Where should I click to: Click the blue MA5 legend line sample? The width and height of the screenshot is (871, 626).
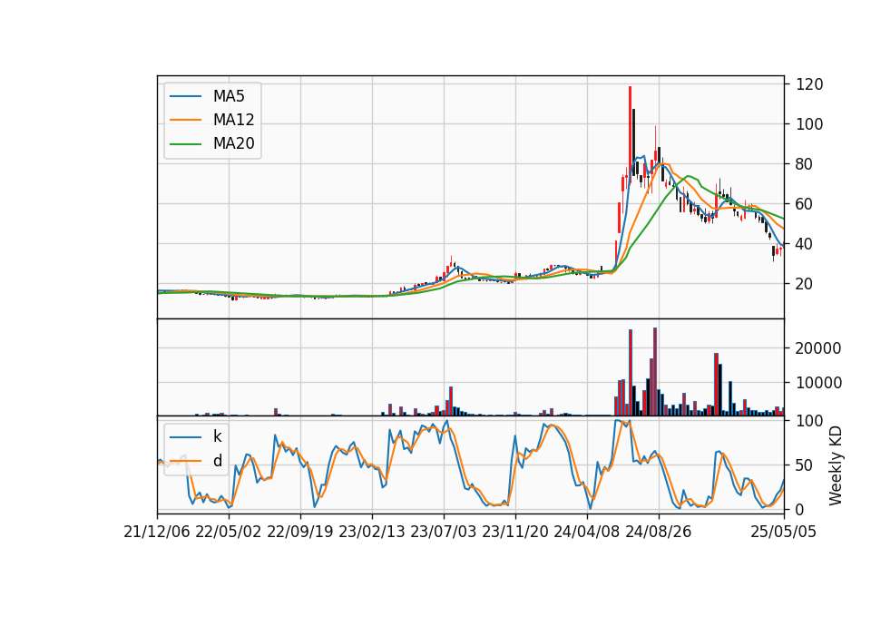(x=185, y=97)
